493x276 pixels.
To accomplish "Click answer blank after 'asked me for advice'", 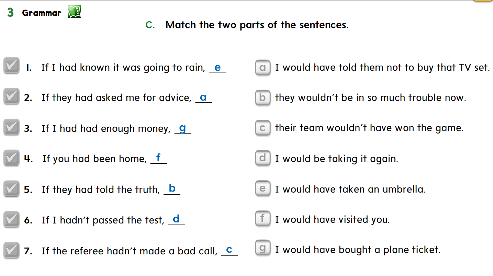I will (203, 98).
